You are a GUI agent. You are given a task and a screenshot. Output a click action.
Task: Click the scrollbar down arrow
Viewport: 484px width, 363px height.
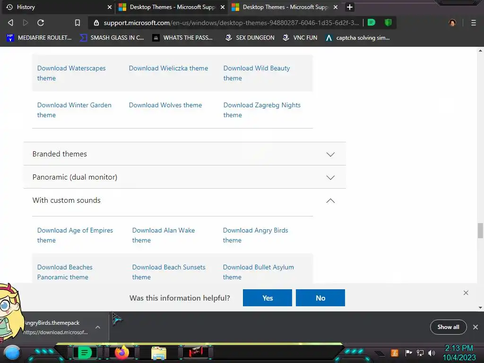(x=480, y=307)
